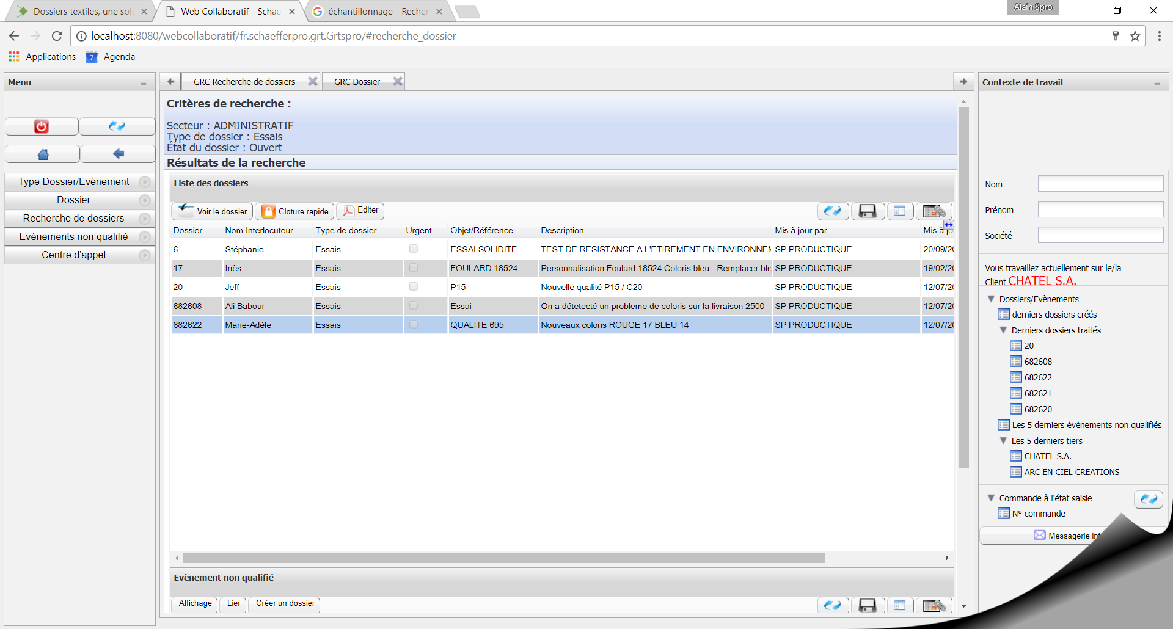Switch to the GRC Dossier tab
The image size is (1173, 629).
coord(357,82)
